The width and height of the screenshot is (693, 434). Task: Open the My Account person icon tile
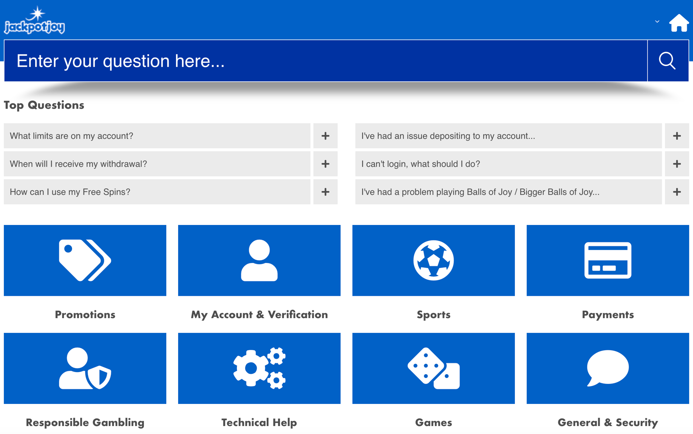[259, 260]
